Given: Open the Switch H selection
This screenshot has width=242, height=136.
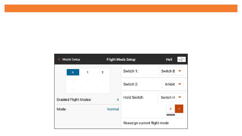Looking at the screenshot, I should pyautogui.click(x=170, y=97).
